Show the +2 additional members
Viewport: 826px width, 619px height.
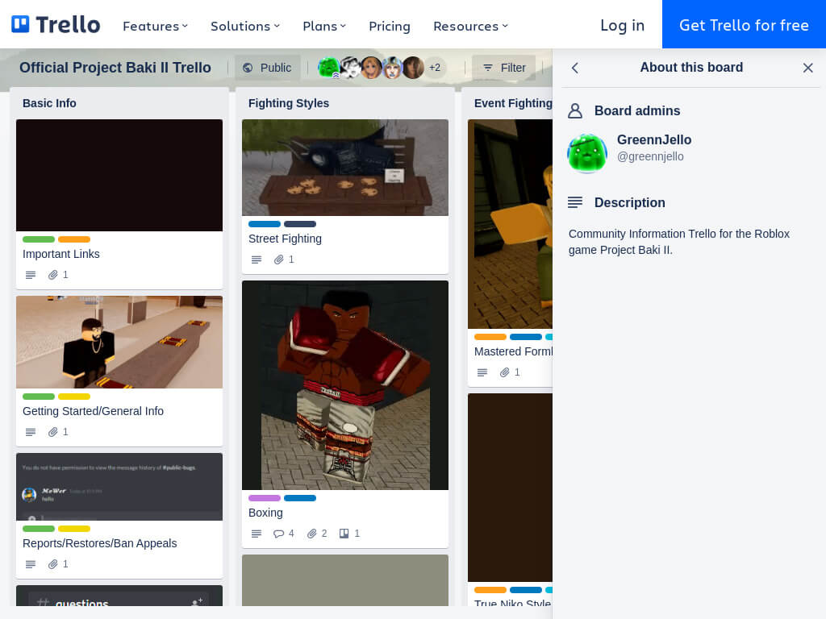(x=435, y=68)
